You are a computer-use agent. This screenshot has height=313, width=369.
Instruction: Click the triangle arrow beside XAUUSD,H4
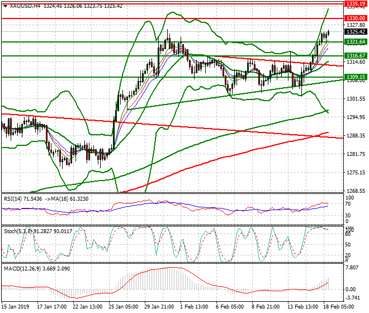[x=6, y=6]
